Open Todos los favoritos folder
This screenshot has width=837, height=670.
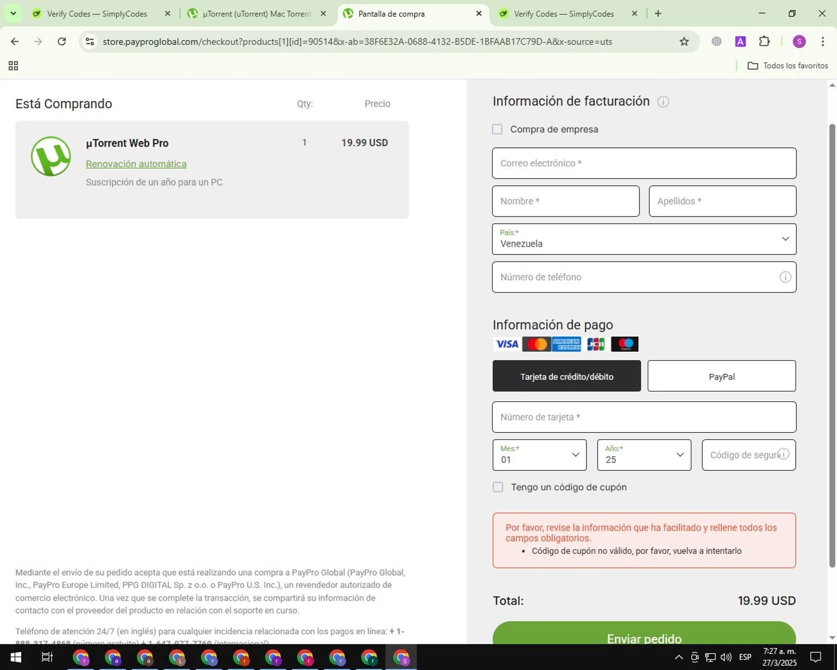coord(788,66)
